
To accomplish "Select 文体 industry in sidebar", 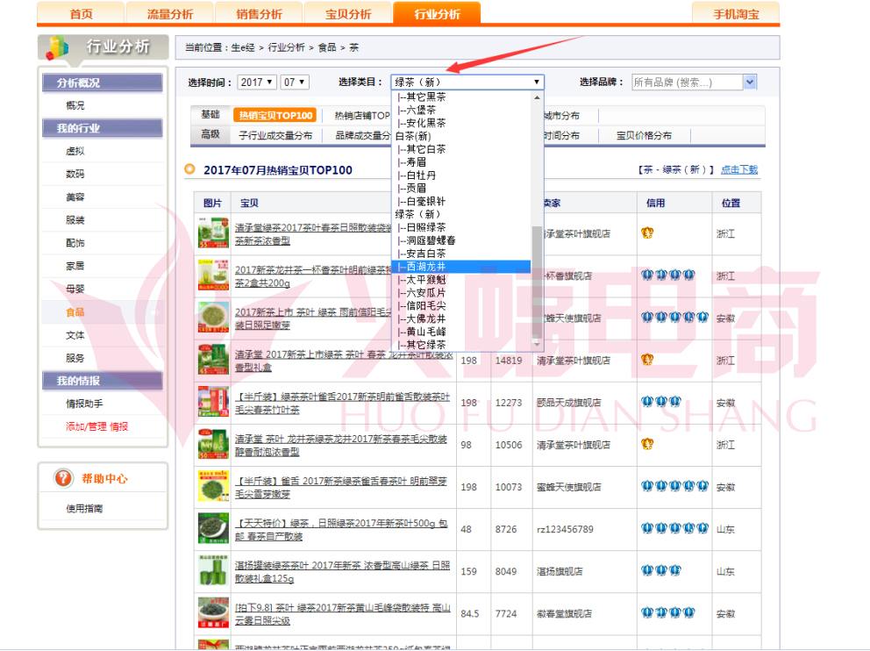I will click(x=75, y=335).
